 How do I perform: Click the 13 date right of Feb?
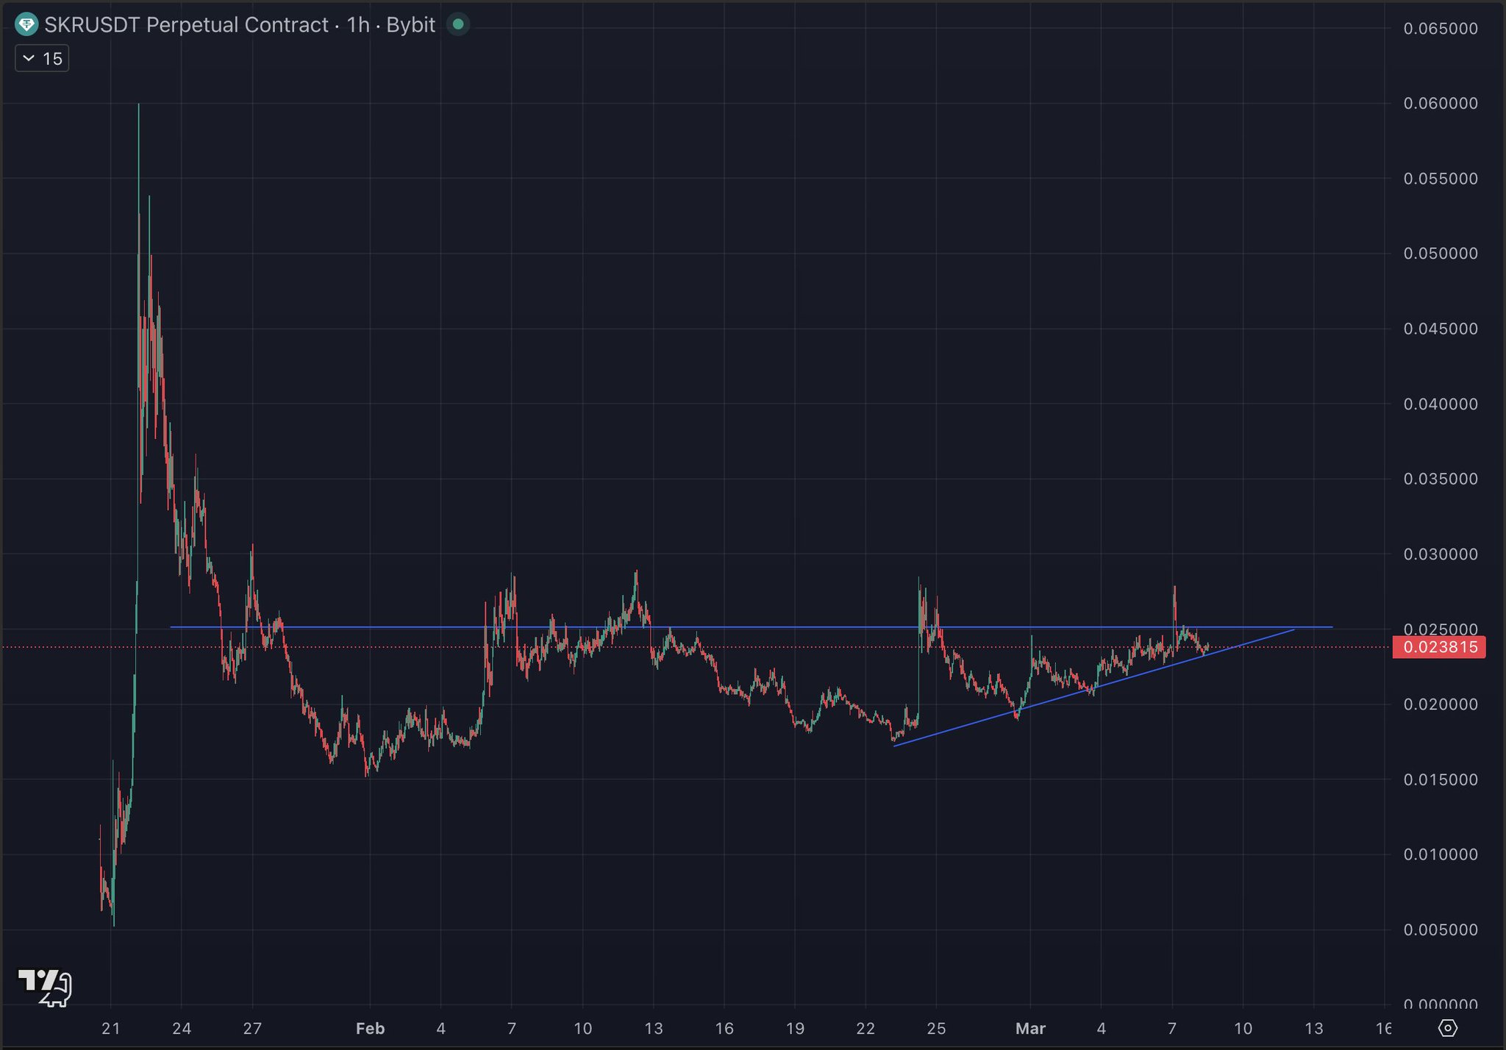[653, 1028]
